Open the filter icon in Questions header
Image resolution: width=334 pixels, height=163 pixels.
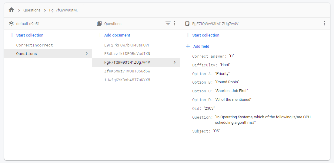[x=168, y=23]
